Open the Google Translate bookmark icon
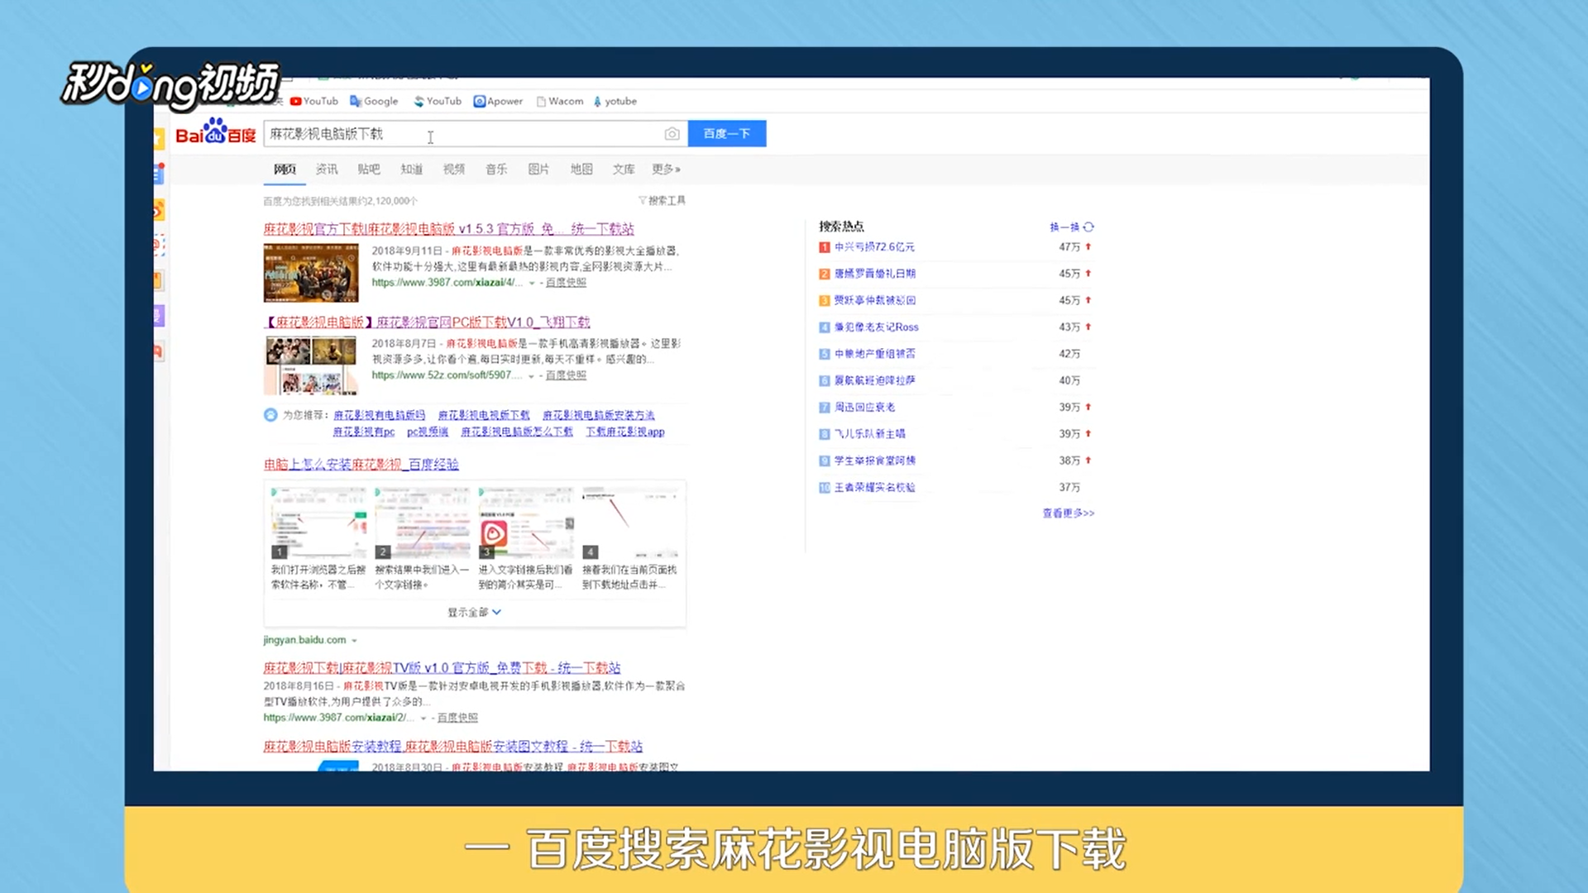 [x=356, y=101]
